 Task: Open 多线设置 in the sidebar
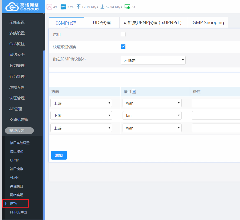coord(17,33)
